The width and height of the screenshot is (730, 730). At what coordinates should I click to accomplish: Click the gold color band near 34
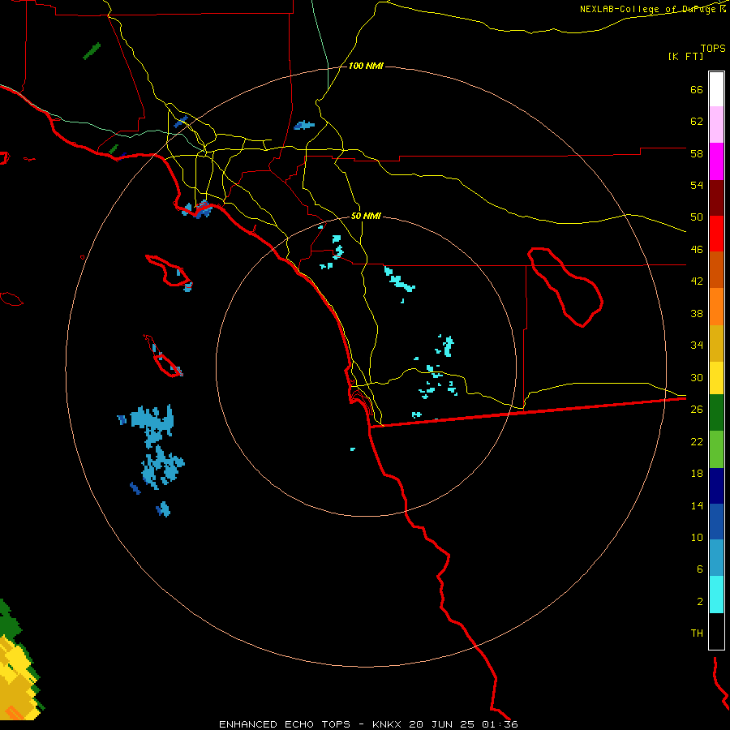(716, 343)
